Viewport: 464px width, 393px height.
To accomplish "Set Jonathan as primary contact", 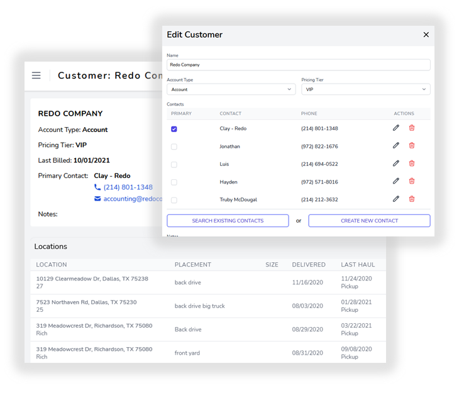I will (174, 147).
